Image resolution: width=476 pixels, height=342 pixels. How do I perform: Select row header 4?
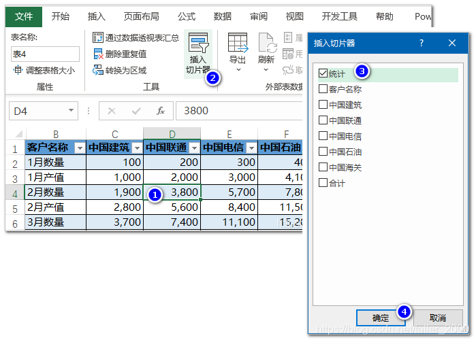click(15, 192)
